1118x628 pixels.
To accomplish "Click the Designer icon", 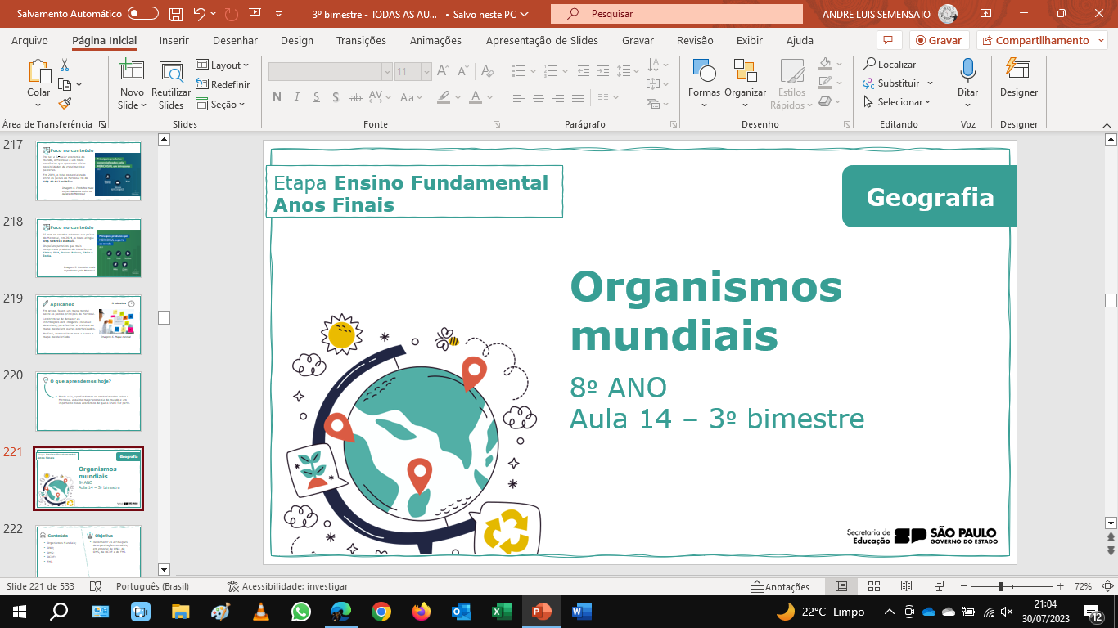I will point(1018,70).
